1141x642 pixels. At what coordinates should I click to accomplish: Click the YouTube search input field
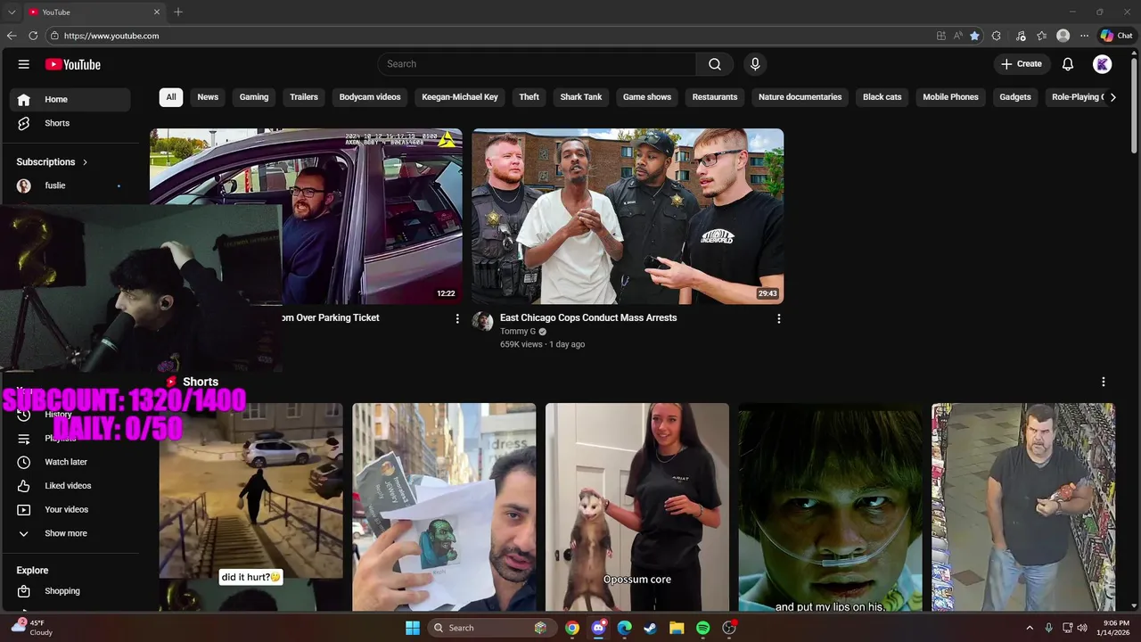(537, 64)
